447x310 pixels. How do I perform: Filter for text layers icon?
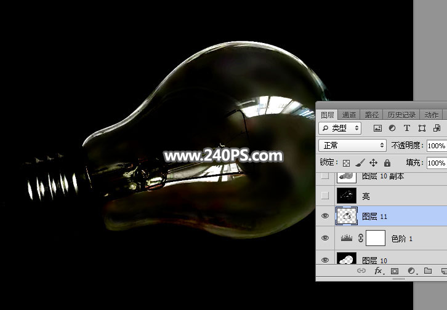pos(407,129)
